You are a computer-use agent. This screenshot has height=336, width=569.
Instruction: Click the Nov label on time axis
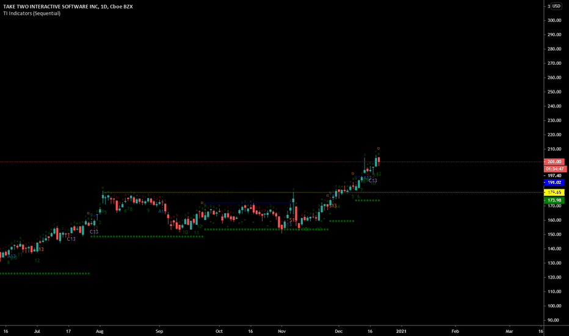(x=282, y=331)
